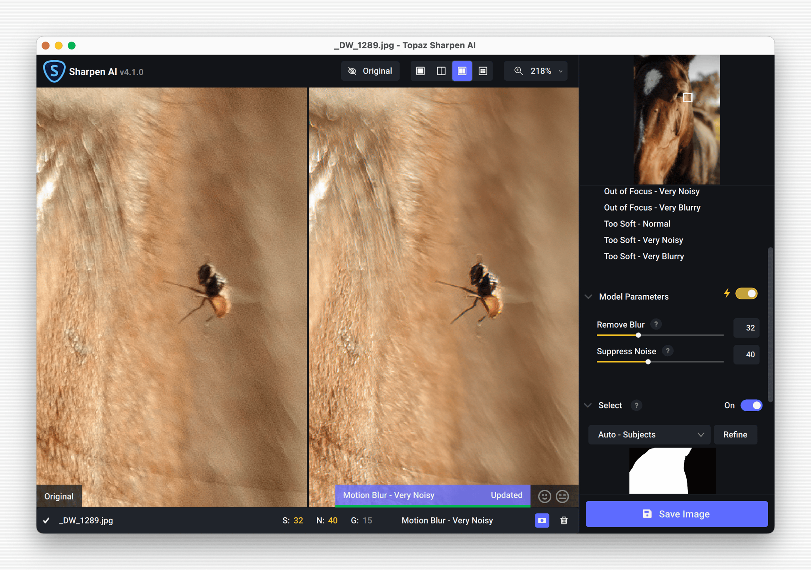Click the happy face feedback icon
Screen dimensions: 811x570
click(544, 496)
